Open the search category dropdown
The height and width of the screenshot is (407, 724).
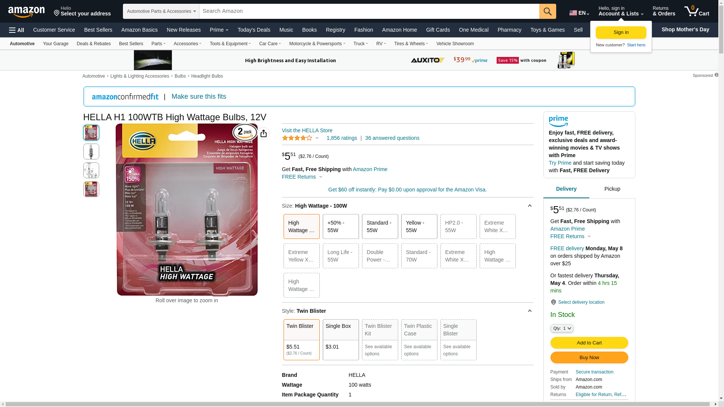[161, 11]
